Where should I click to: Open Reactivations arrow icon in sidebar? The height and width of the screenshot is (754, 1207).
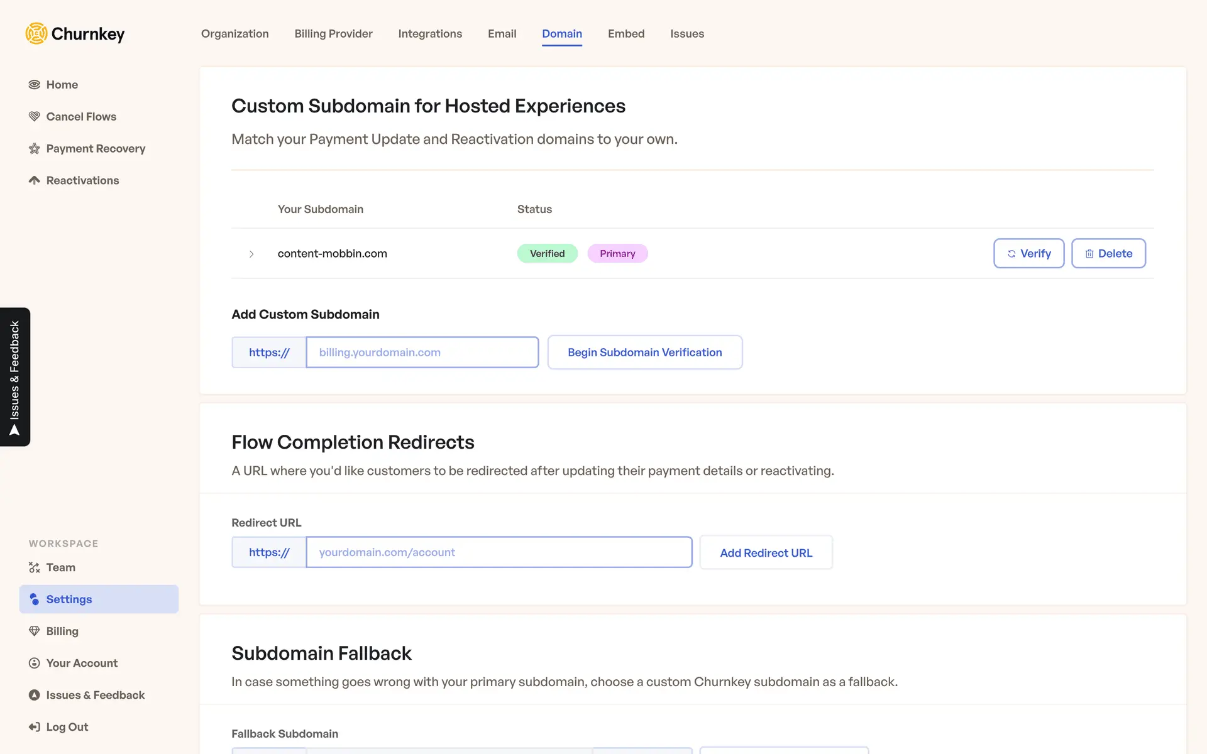pyautogui.click(x=35, y=181)
